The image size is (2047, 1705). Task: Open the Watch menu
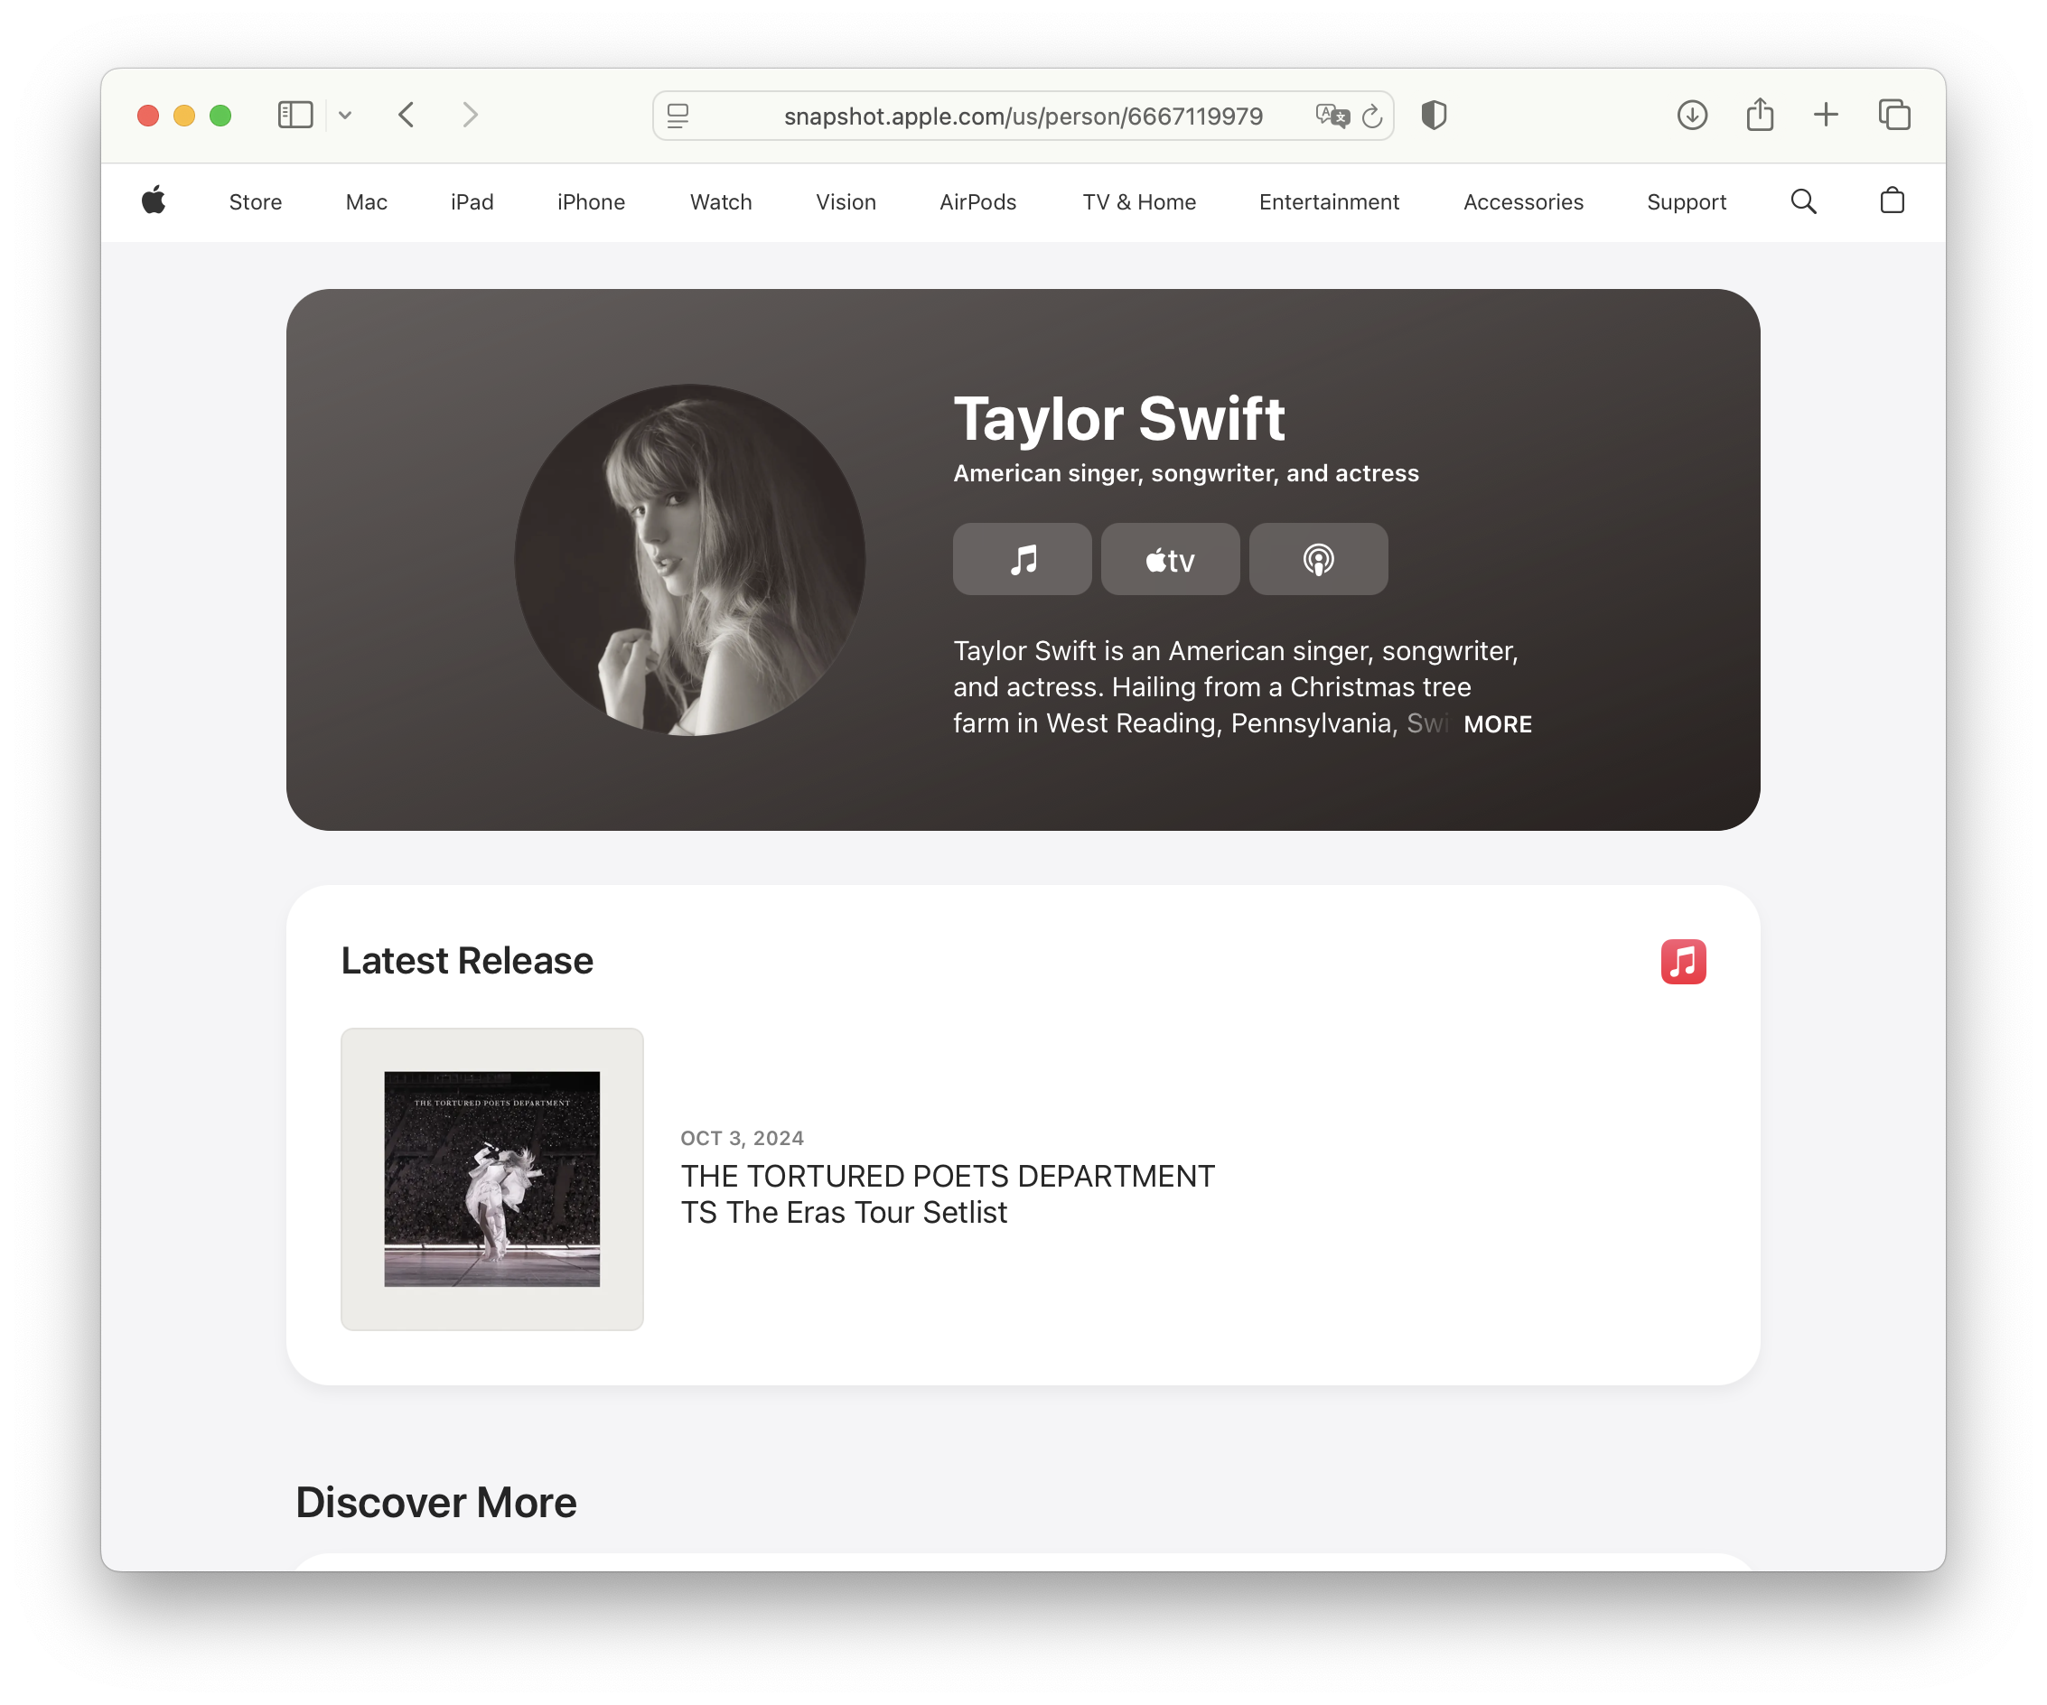pos(721,201)
